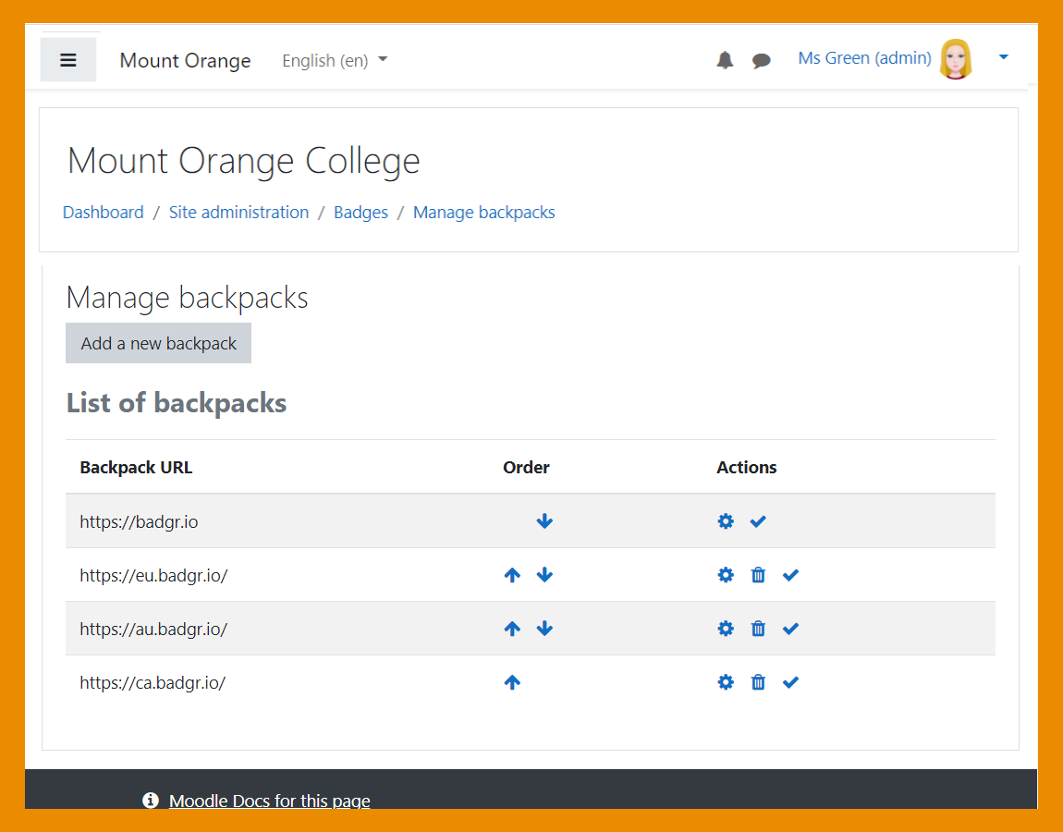
Task: Move https://badgr.io down in the order
Action: point(544,520)
